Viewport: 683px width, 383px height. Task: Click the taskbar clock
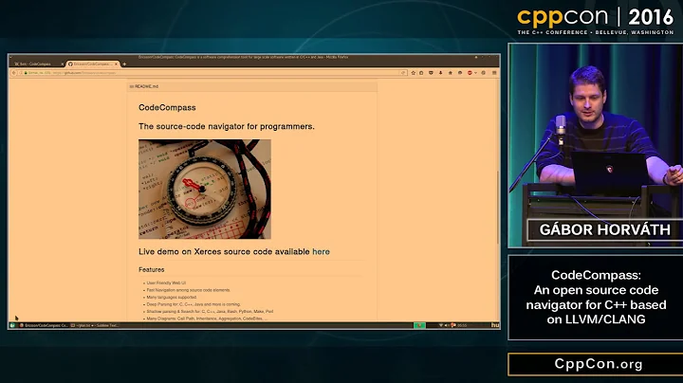(462, 325)
